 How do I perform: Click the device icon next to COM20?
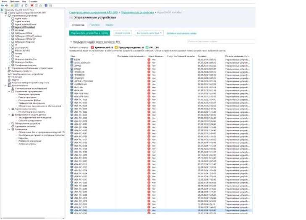tap(72, 65)
